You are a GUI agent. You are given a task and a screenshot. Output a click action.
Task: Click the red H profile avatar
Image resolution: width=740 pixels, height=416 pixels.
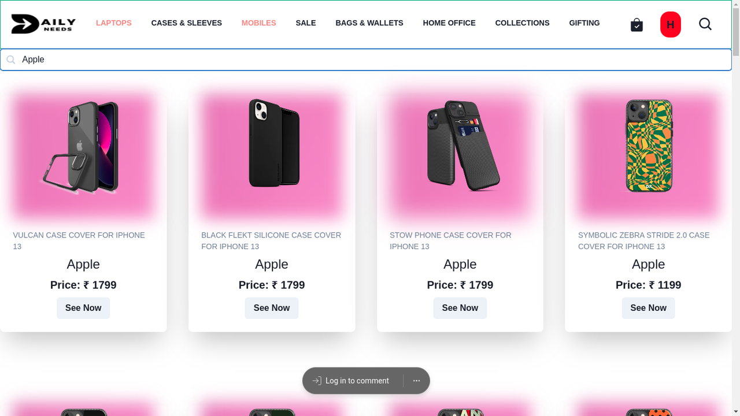[670, 24]
